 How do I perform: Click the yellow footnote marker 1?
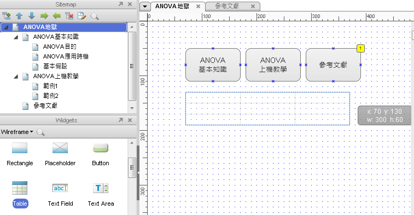(360, 48)
